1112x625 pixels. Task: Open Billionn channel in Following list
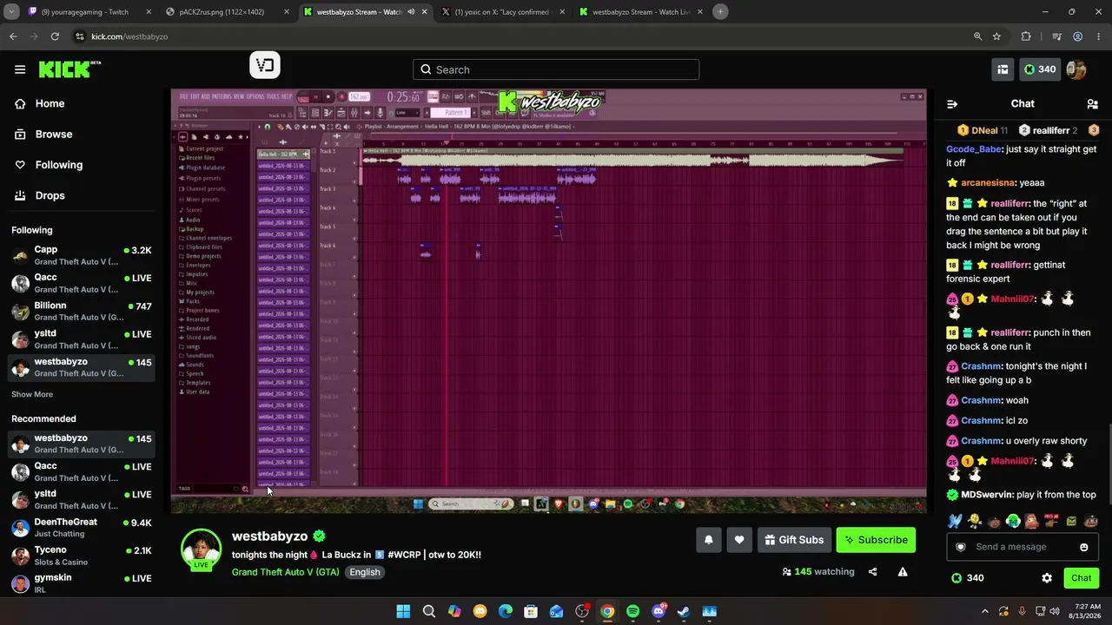tap(82, 312)
